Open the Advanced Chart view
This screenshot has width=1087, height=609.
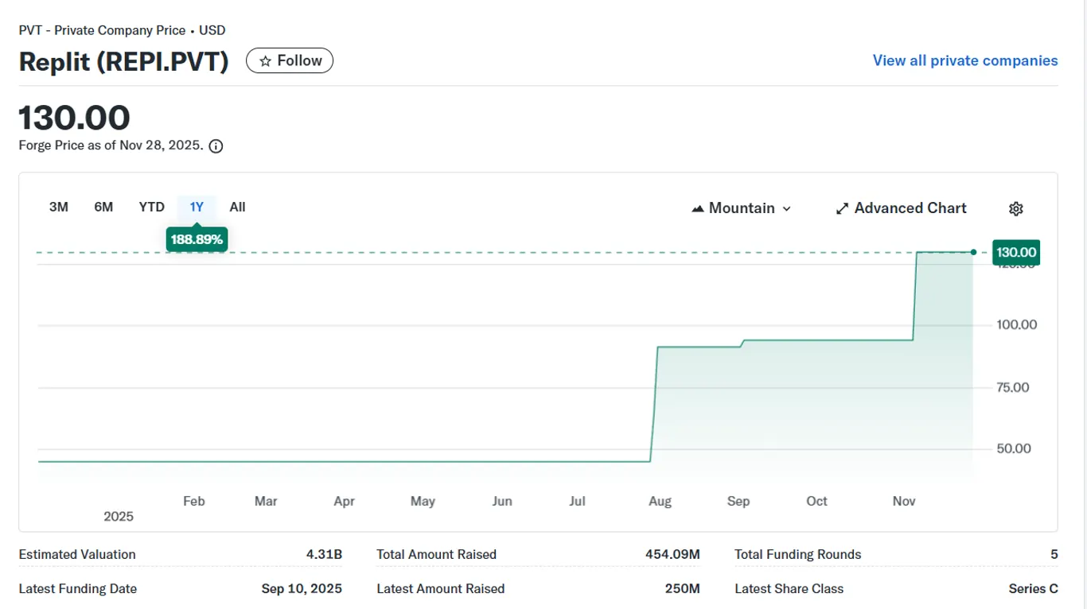click(x=901, y=208)
